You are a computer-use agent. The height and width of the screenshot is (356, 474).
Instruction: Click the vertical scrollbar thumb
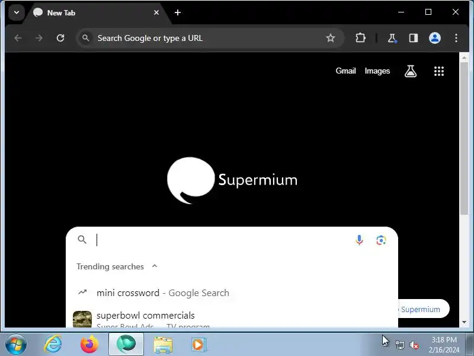coord(464,139)
